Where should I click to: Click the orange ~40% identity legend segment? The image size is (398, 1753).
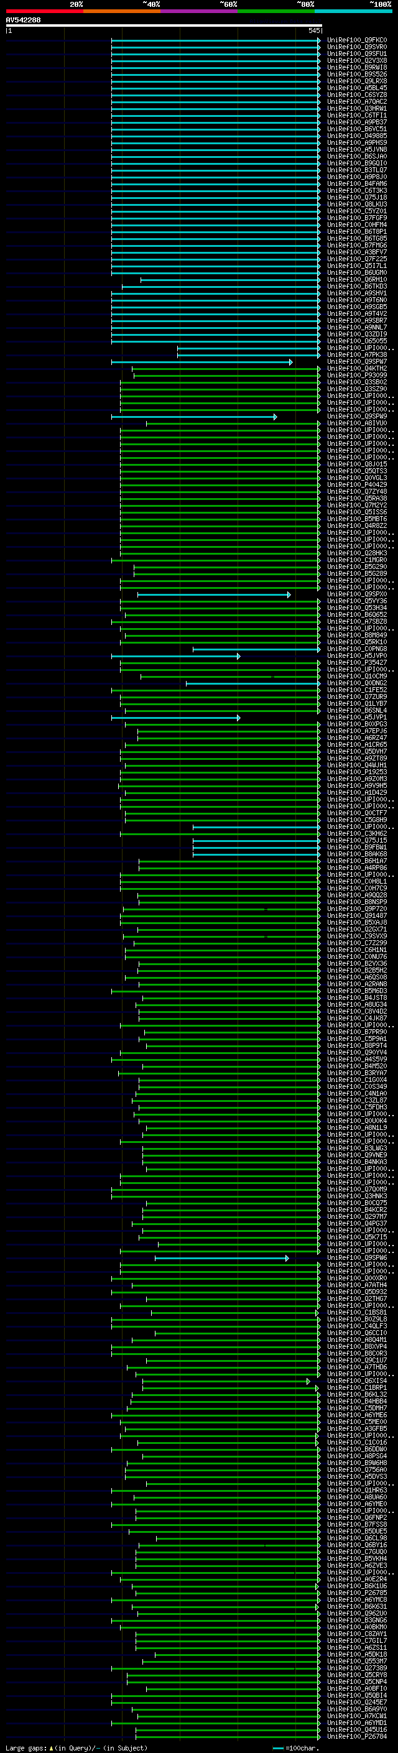(122, 11)
